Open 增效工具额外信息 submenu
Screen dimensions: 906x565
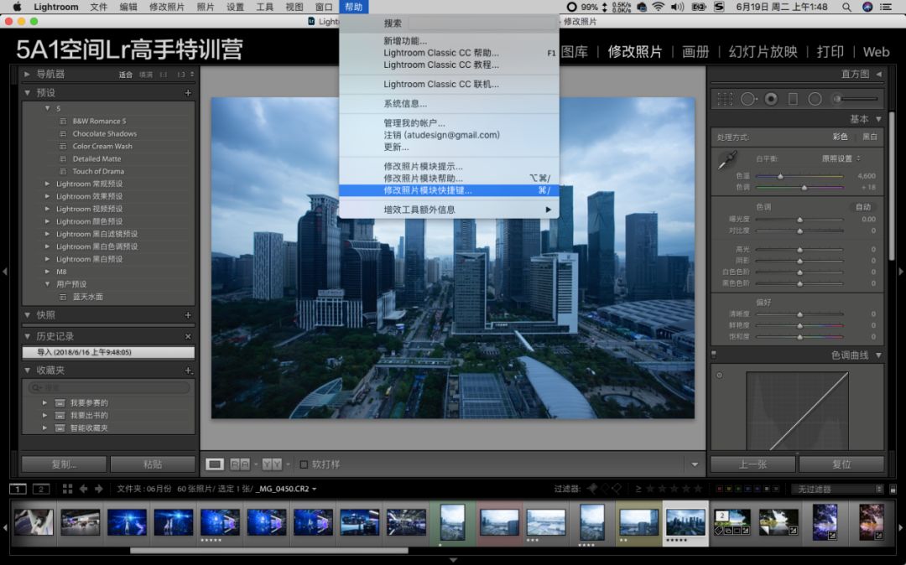point(449,210)
